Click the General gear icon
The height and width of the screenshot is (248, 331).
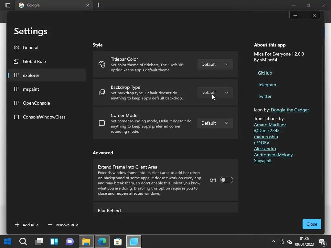pos(16,47)
